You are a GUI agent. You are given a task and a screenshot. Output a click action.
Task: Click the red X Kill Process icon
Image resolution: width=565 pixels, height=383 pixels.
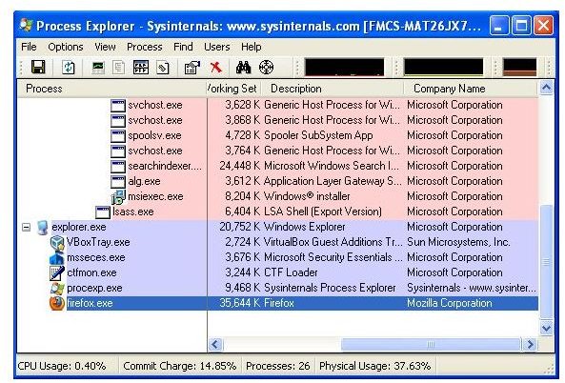(x=216, y=67)
